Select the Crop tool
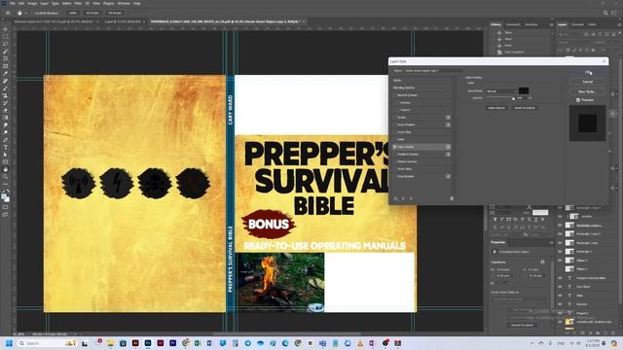Screen dimensions: 623x350 tap(5, 58)
